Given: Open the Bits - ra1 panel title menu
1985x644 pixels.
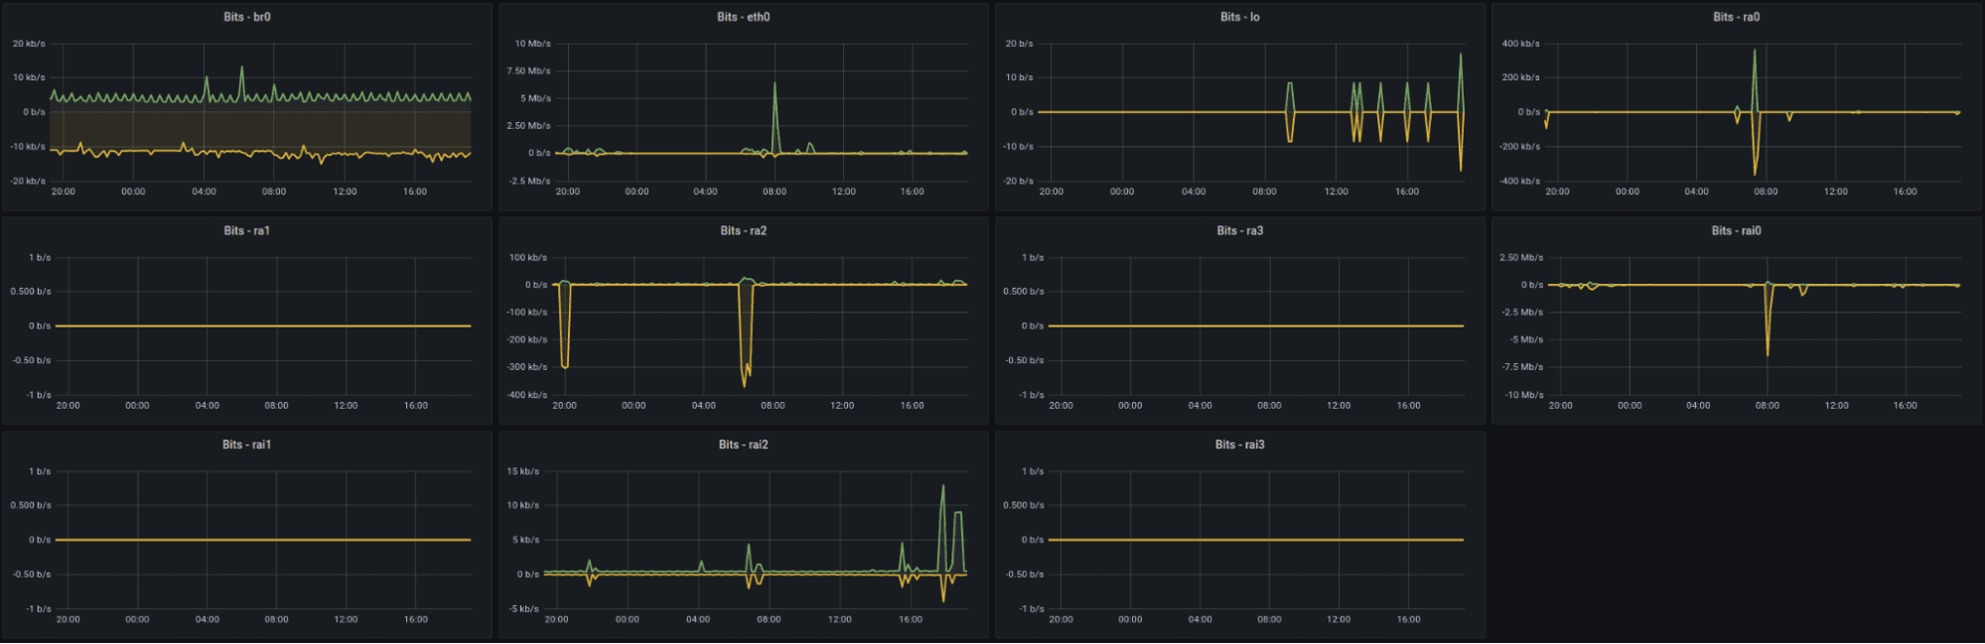Looking at the screenshot, I should pyautogui.click(x=246, y=230).
